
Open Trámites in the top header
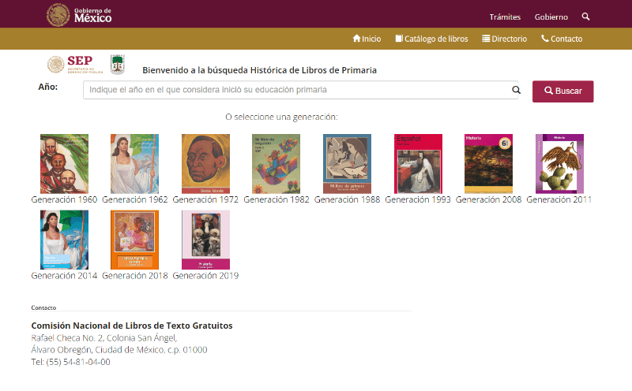(x=505, y=17)
